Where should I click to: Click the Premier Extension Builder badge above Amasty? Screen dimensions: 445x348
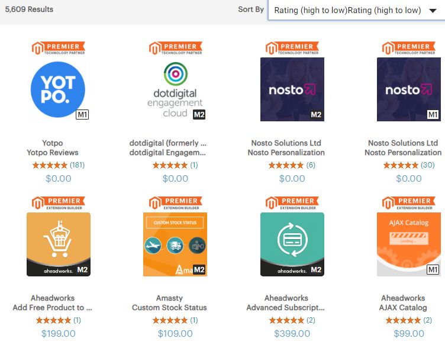pyautogui.click(x=175, y=202)
